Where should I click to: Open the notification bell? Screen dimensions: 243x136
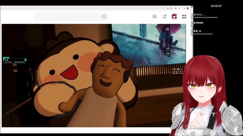[164, 16]
